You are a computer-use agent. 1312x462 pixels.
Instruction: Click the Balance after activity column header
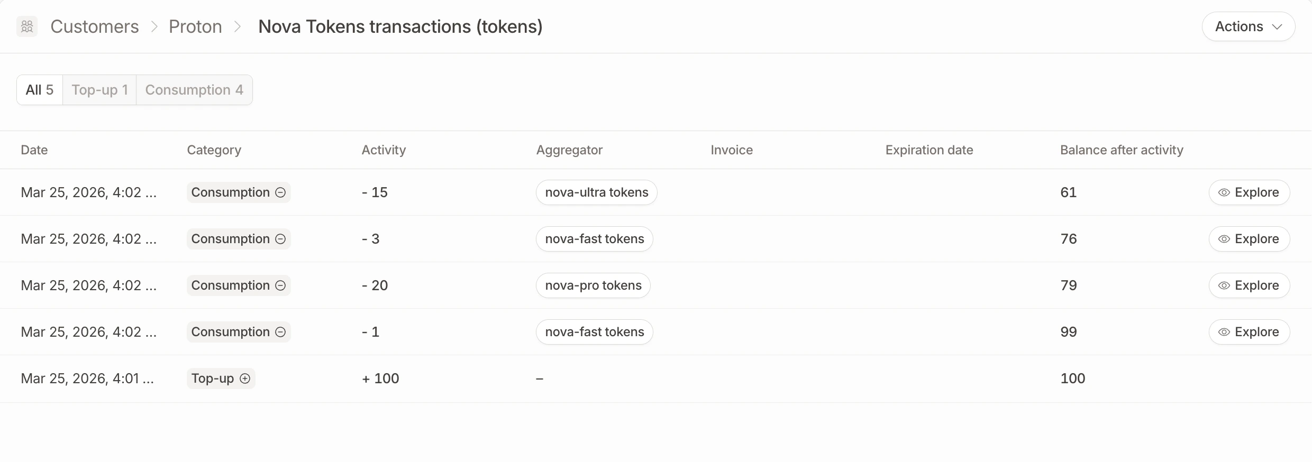[x=1122, y=150]
